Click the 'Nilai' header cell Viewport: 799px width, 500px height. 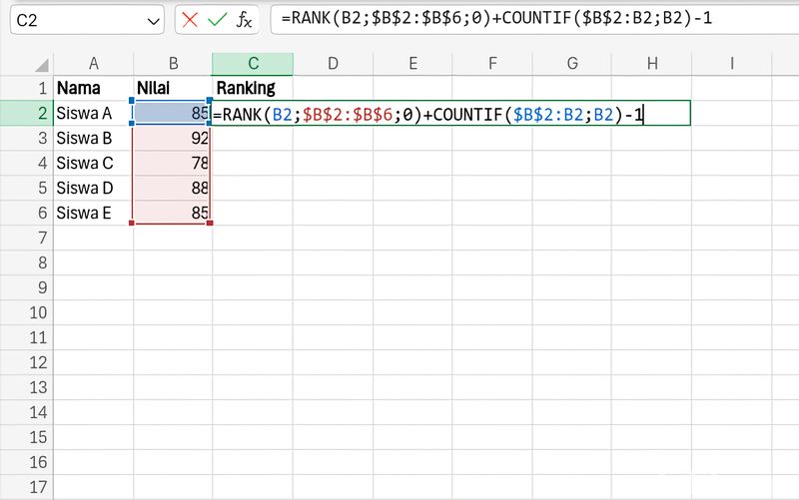[173, 88]
